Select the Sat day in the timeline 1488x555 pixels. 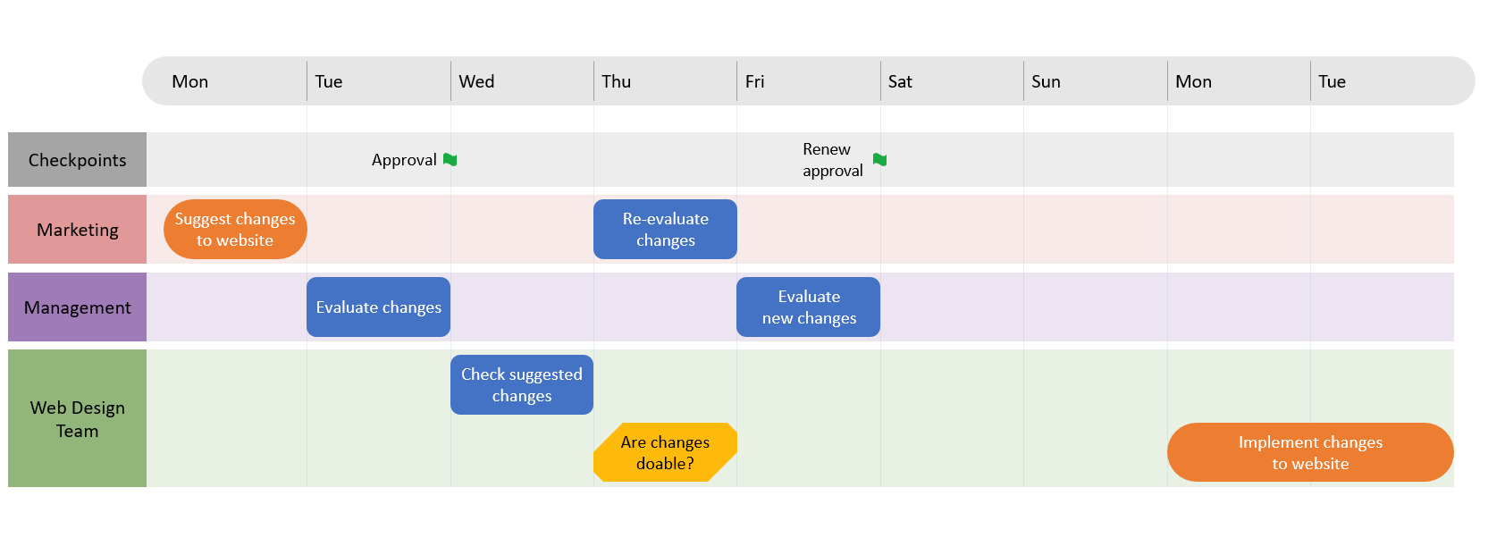click(900, 81)
